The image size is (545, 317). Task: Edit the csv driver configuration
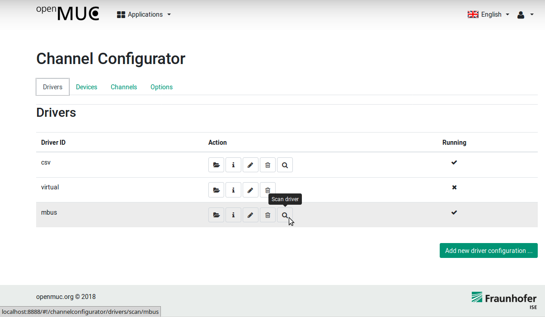(250, 165)
